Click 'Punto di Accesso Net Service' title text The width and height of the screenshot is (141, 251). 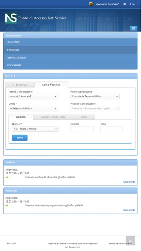click(x=42, y=18)
